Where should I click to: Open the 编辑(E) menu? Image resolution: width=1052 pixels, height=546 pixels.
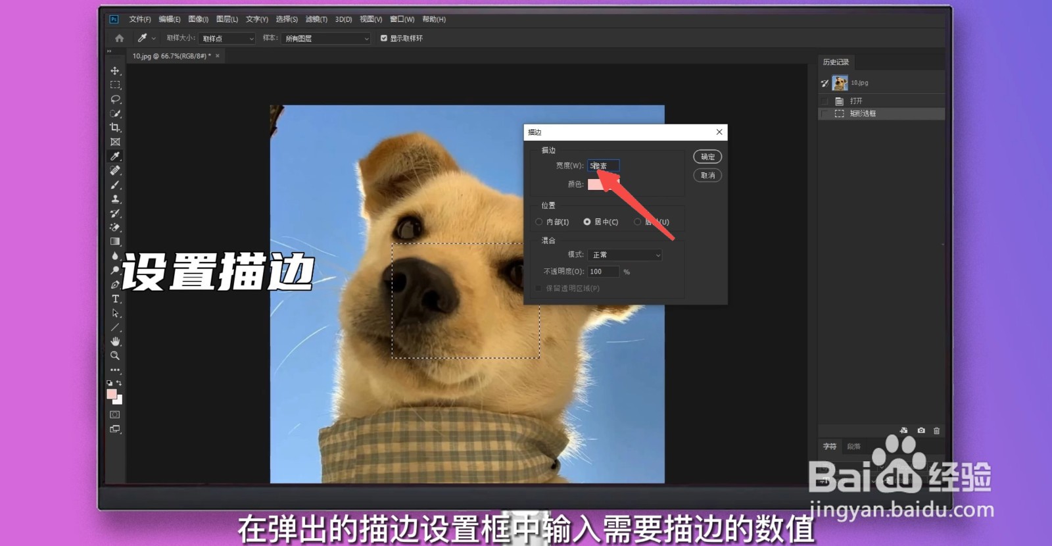pos(170,20)
